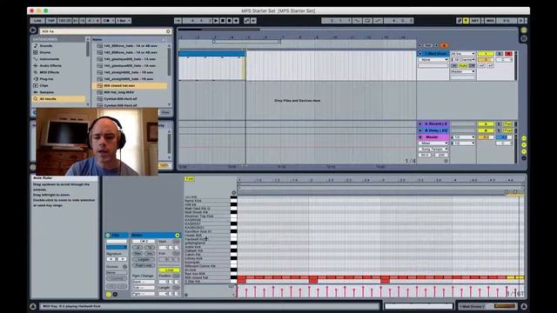Click the orange Back to Arrangement button
The image size is (557, 313).
tap(444, 45)
